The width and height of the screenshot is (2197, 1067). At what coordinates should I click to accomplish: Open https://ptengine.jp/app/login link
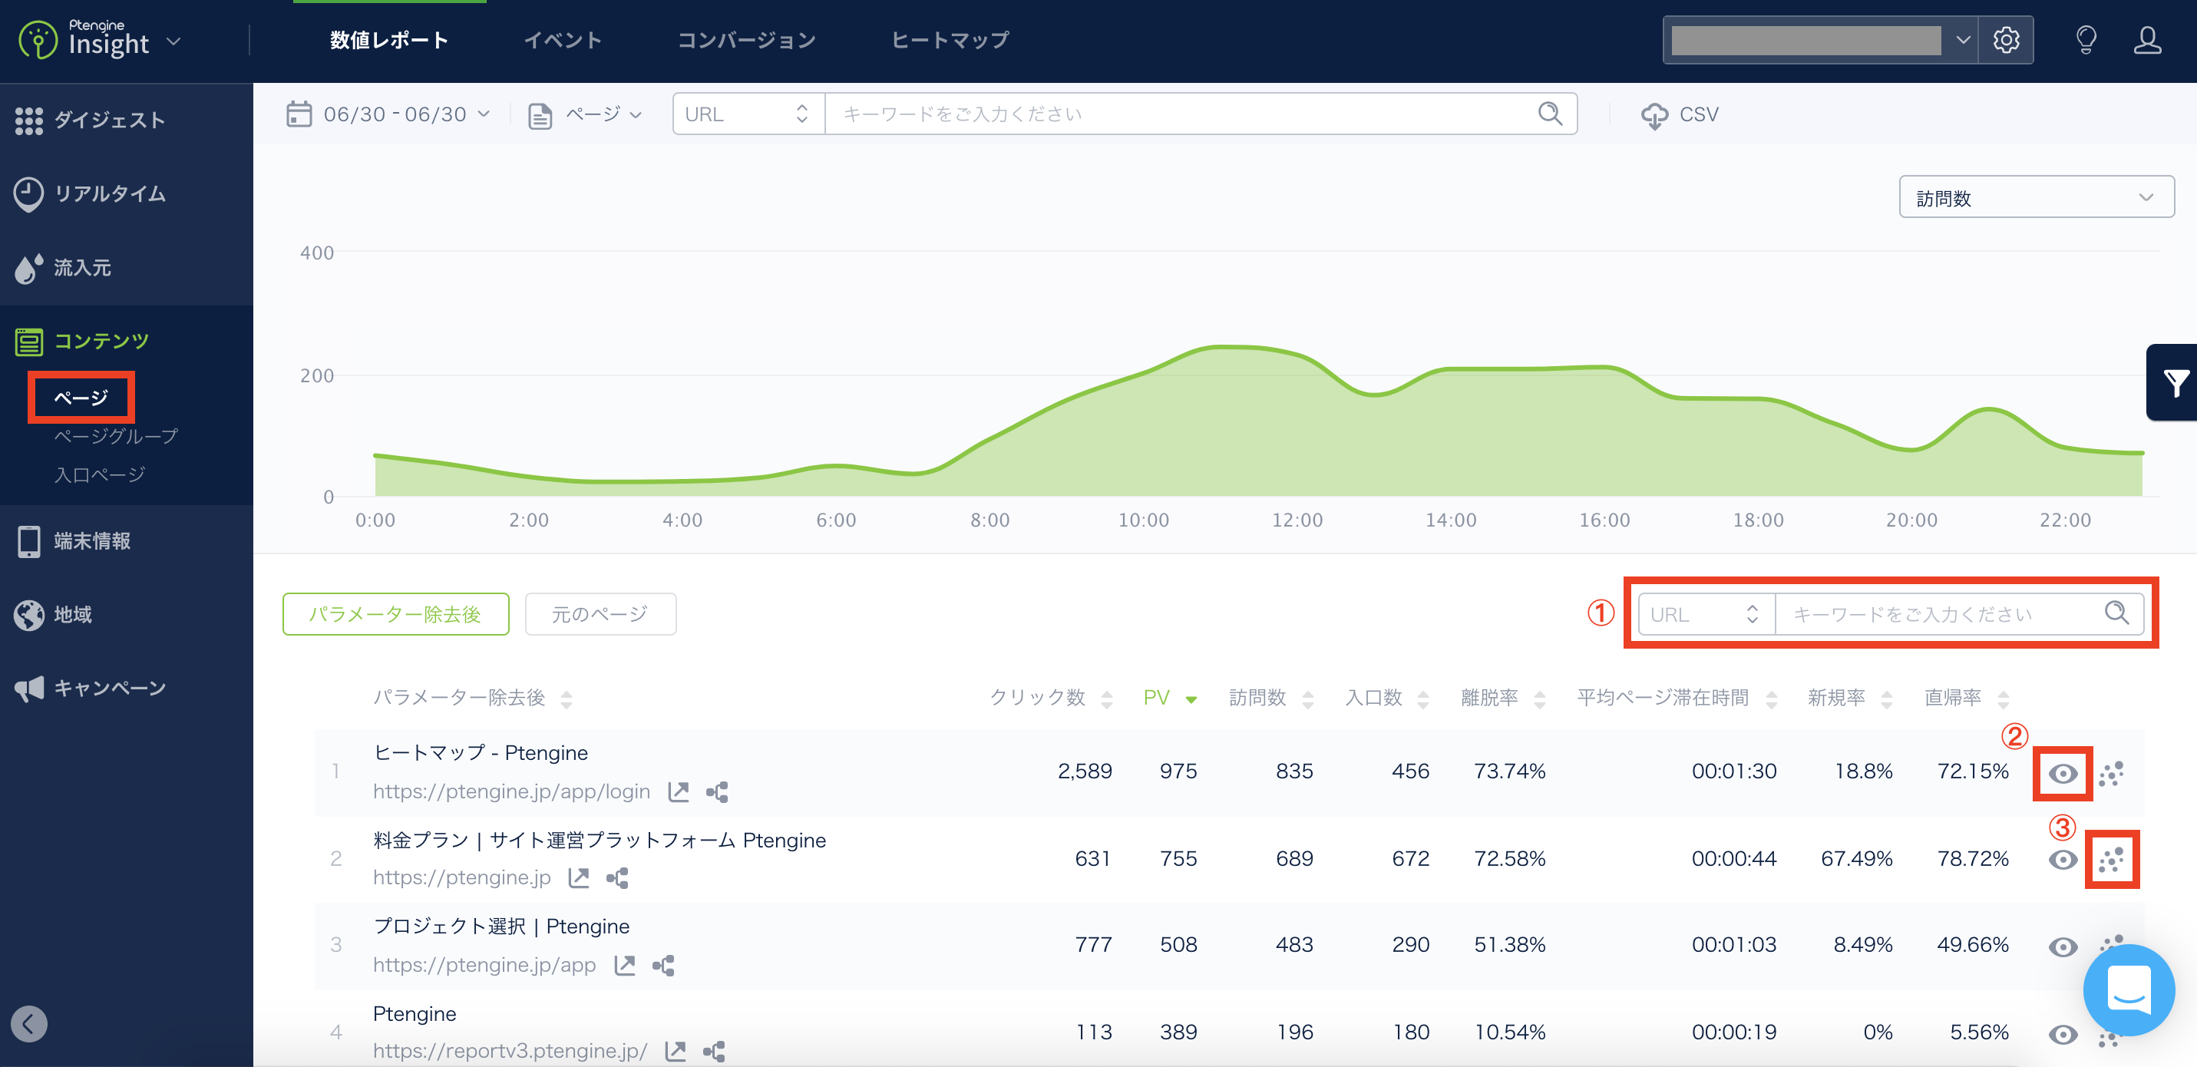coord(511,791)
